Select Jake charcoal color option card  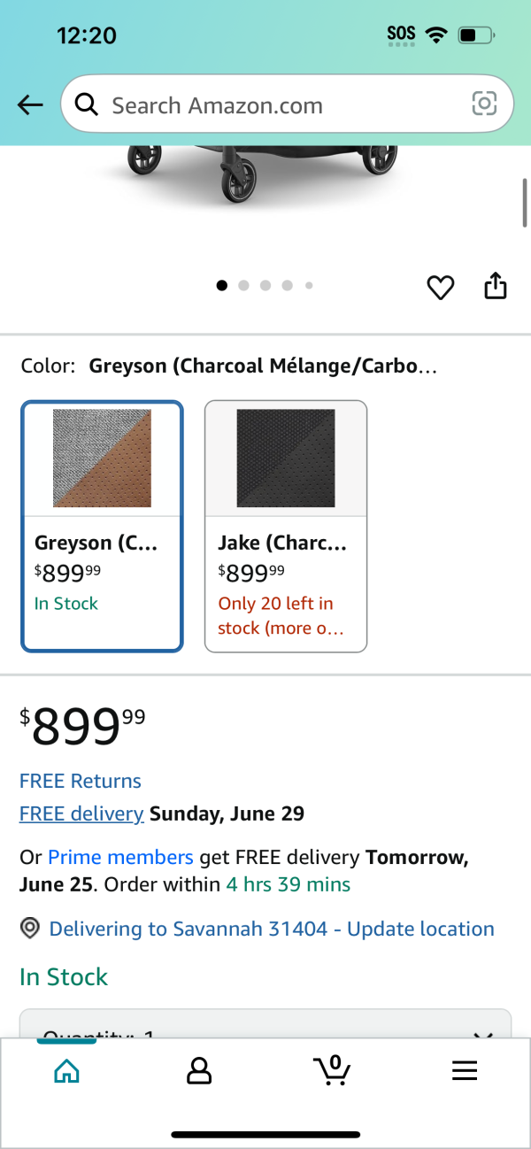(286, 527)
